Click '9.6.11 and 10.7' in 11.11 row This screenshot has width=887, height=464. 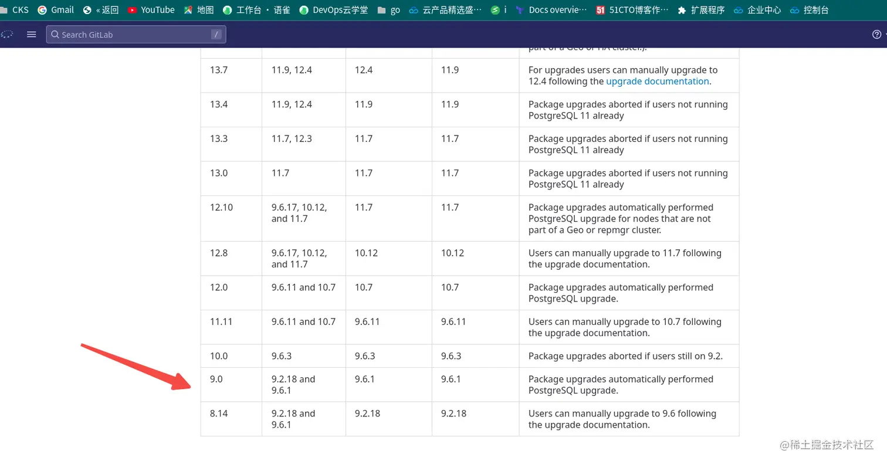[x=303, y=321]
